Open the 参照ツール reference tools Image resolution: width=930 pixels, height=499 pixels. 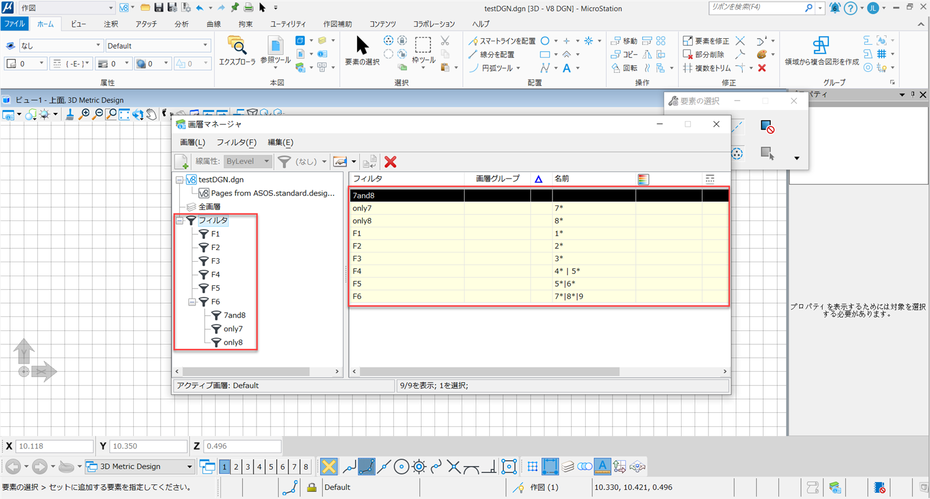[276, 51]
